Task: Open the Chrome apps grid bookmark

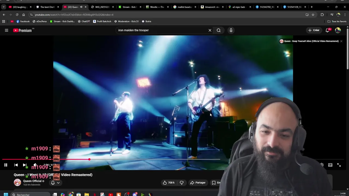Action: [4, 21]
